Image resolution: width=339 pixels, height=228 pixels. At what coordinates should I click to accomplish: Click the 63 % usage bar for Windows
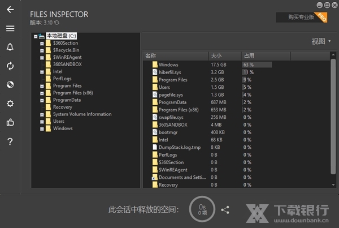[257, 64]
